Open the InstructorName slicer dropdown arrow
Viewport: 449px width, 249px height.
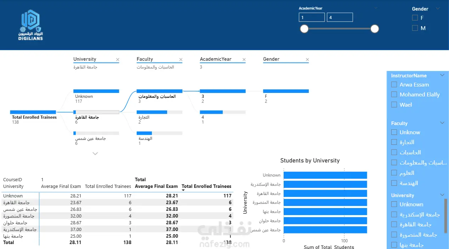point(442,75)
